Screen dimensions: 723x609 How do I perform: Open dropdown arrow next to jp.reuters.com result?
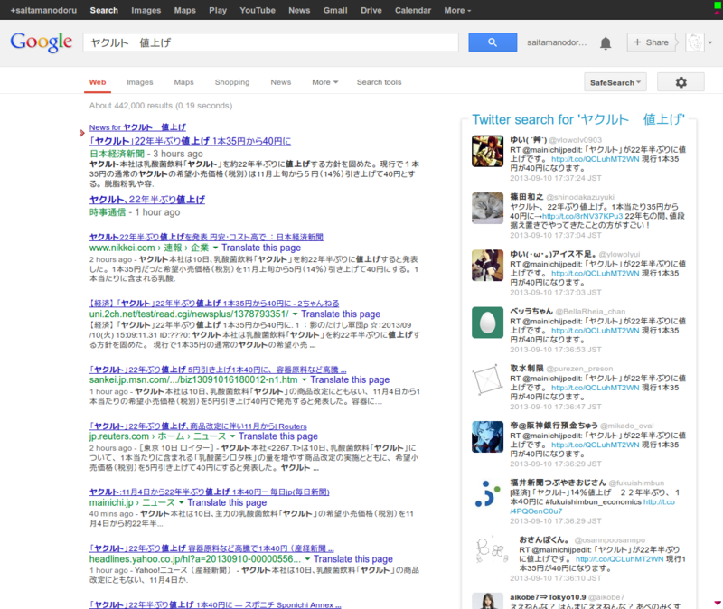[232, 436]
